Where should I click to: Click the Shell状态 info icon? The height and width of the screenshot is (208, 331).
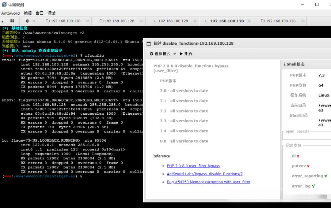tap(285, 64)
